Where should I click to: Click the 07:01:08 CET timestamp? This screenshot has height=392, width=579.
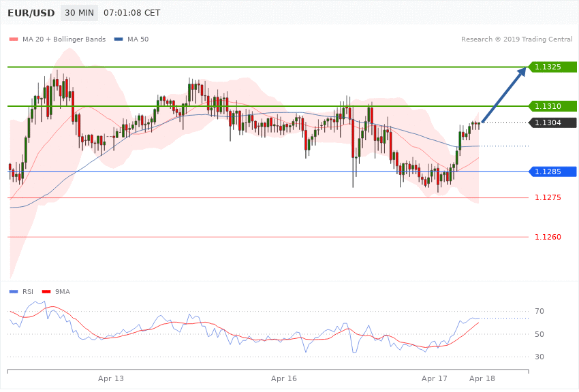tap(132, 13)
